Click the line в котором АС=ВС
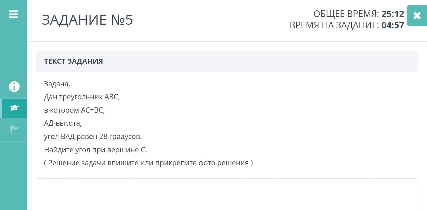This screenshot has width=427, height=210. 74,110
